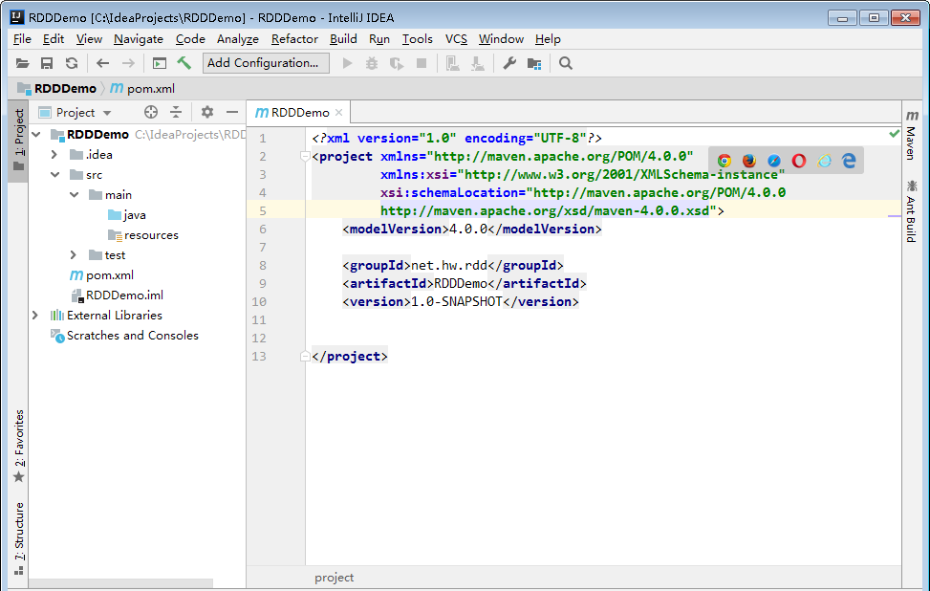Toggle the Maven tool window side tab
Viewport: 930px width, 591px height.
tap(912, 135)
